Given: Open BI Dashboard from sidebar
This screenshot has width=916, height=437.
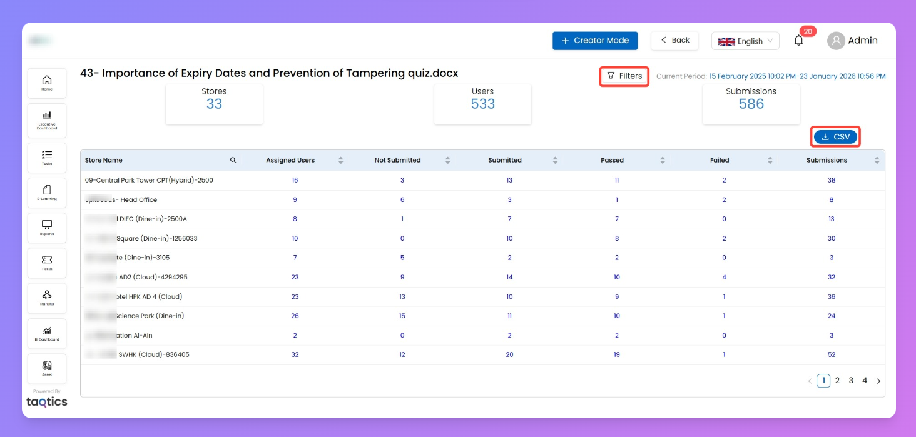Looking at the screenshot, I should (47, 333).
